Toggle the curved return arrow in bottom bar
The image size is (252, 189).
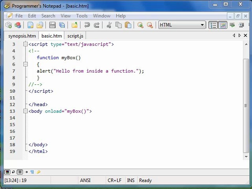[x=13, y=172]
